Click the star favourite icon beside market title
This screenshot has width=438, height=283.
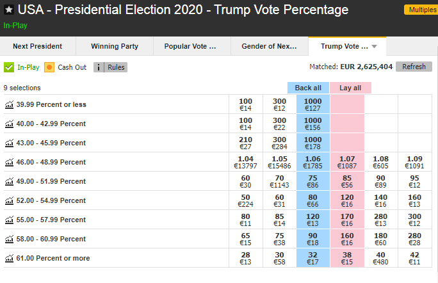click(9, 10)
